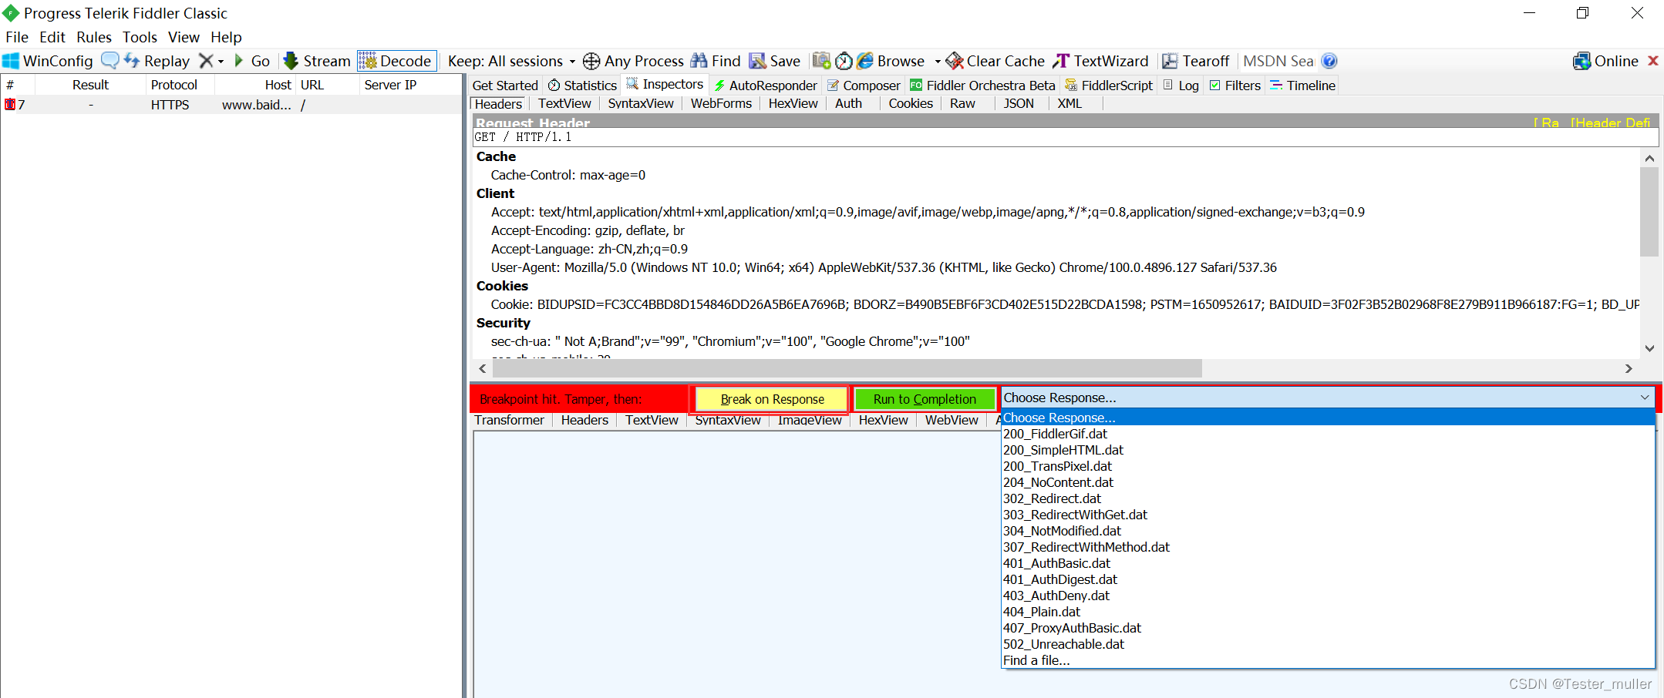Toggle Stream mode in toolbar
The height and width of the screenshot is (698, 1664).
[317, 61]
